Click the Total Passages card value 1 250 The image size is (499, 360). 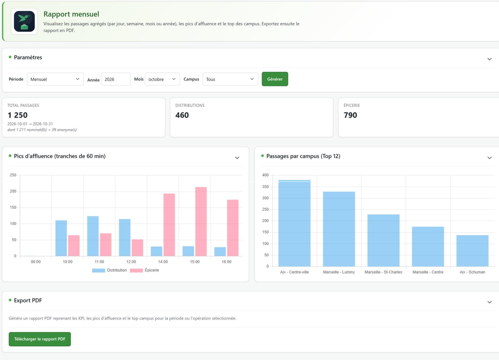tap(18, 115)
